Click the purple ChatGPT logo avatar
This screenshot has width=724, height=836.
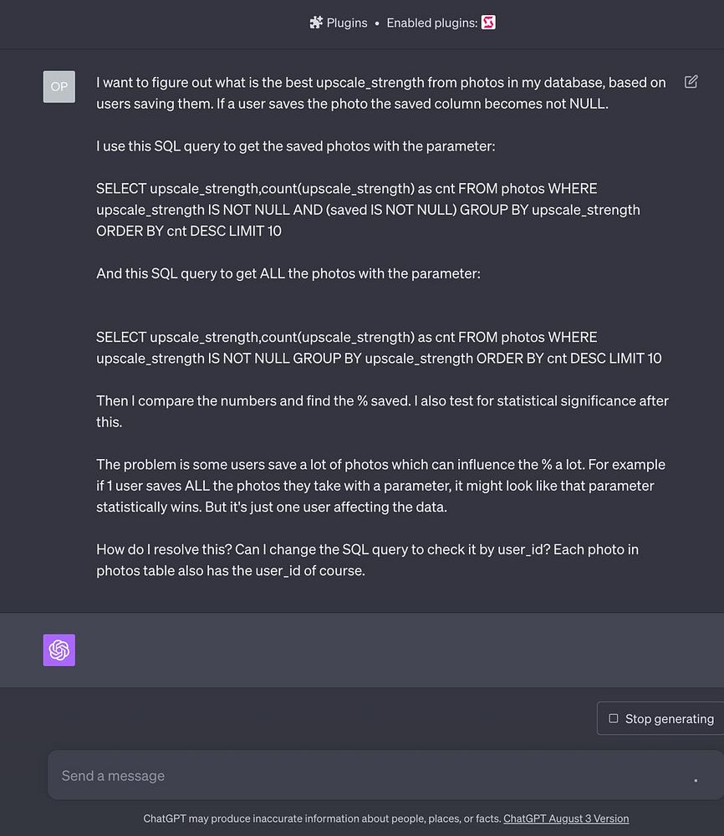pos(59,650)
